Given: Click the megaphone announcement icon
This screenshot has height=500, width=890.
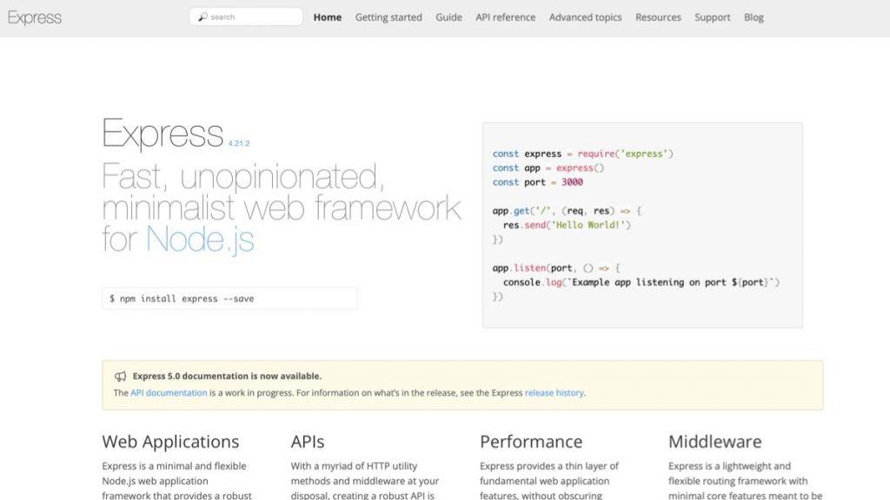Looking at the screenshot, I should click(x=120, y=376).
